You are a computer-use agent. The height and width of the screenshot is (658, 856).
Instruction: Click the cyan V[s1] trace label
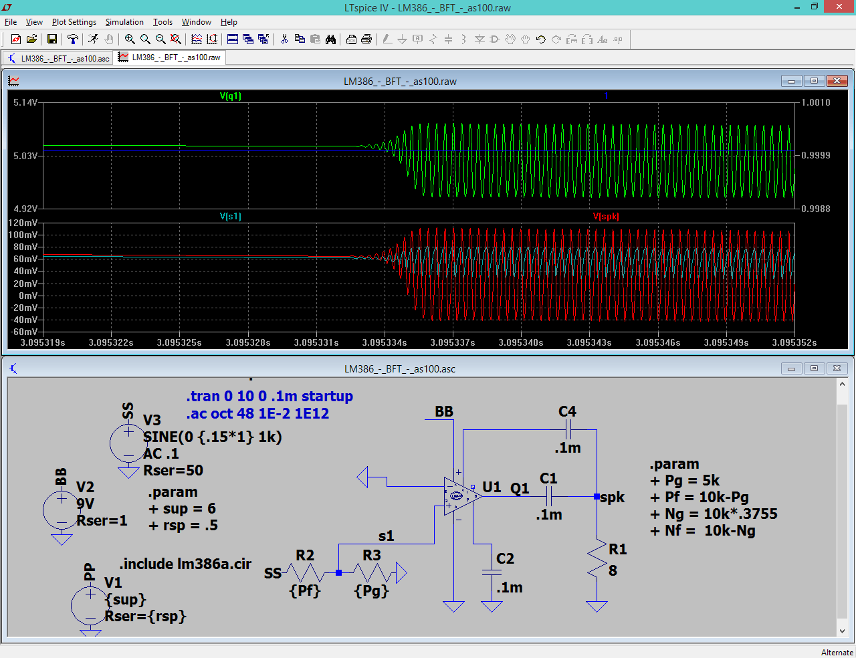tap(231, 217)
